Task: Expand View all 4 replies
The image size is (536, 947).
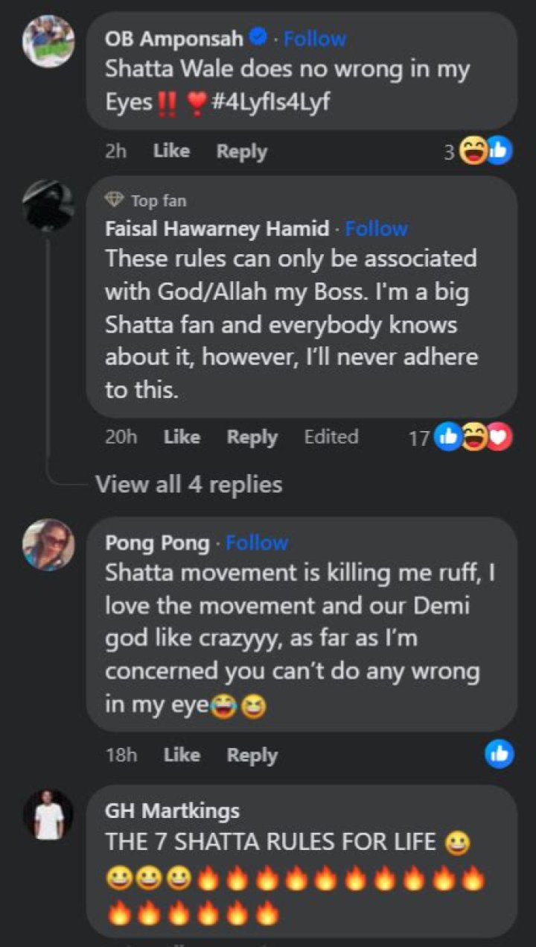Action: coord(189,485)
